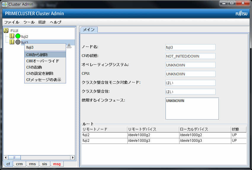The width and height of the screenshot is (252, 170).
Task: Click local device cell /dev/e1000g3
Action: [205, 141]
